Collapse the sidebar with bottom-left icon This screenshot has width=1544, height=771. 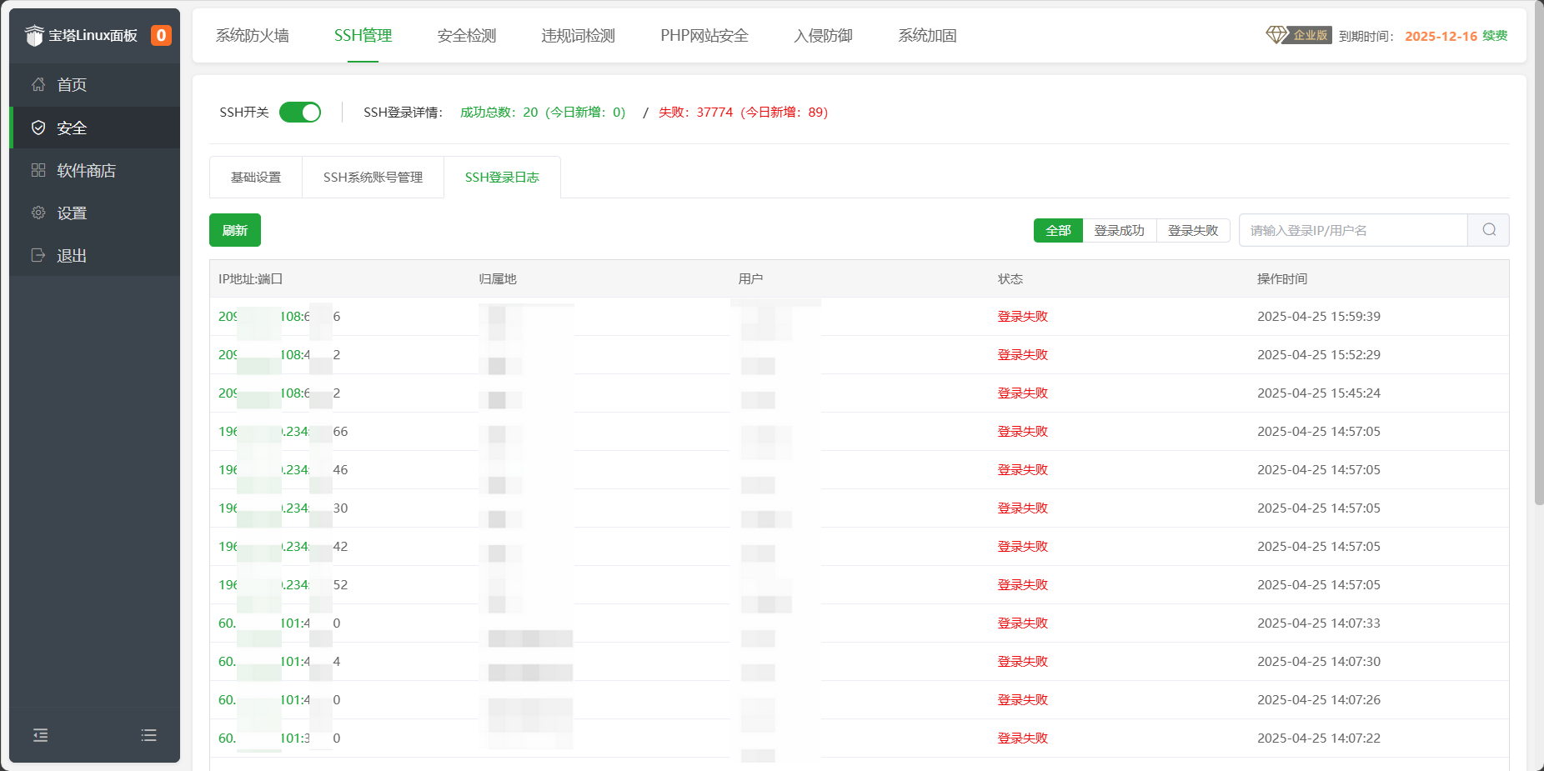coord(40,734)
